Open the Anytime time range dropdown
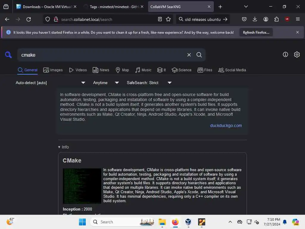 pyautogui.click(x=106, y=83)
